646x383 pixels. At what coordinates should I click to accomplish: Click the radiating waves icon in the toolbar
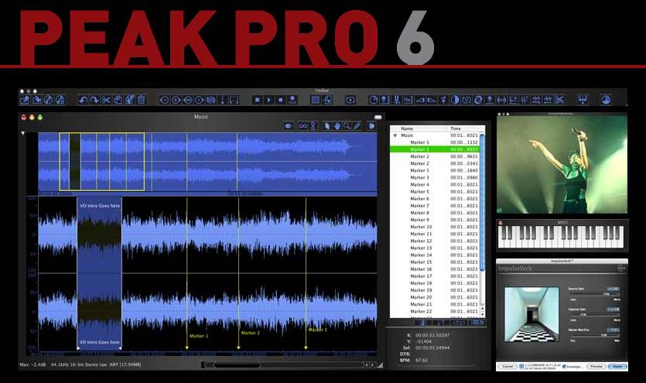(x=501, y=100)
